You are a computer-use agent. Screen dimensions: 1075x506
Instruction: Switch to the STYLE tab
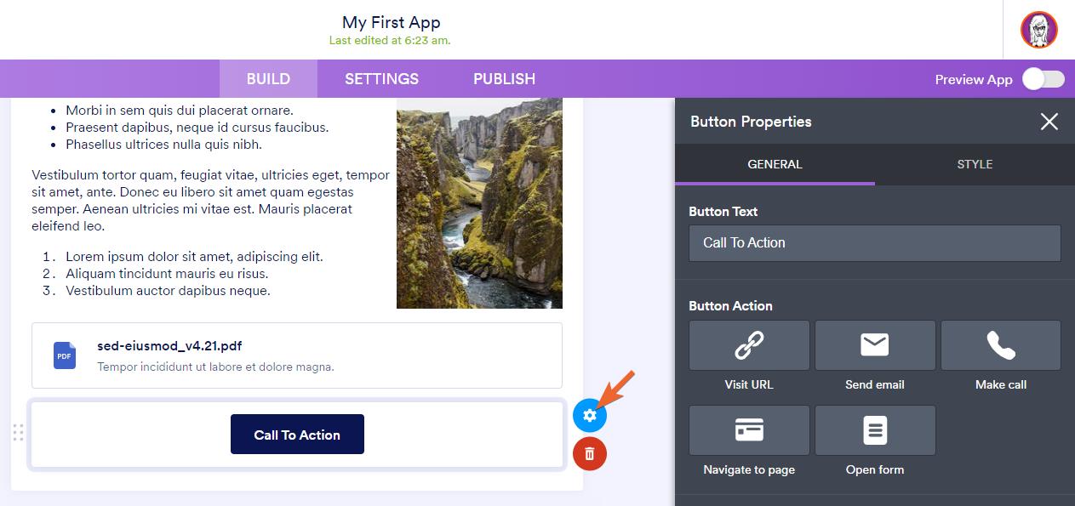[x=974, y=164]
